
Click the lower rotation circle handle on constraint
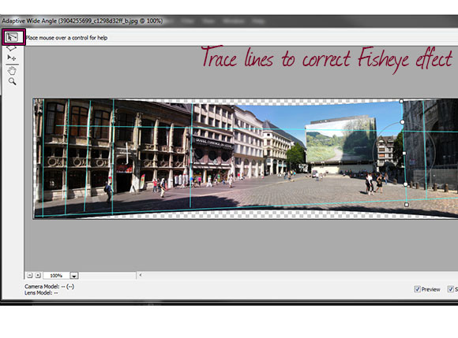click(x=405, y=184)
